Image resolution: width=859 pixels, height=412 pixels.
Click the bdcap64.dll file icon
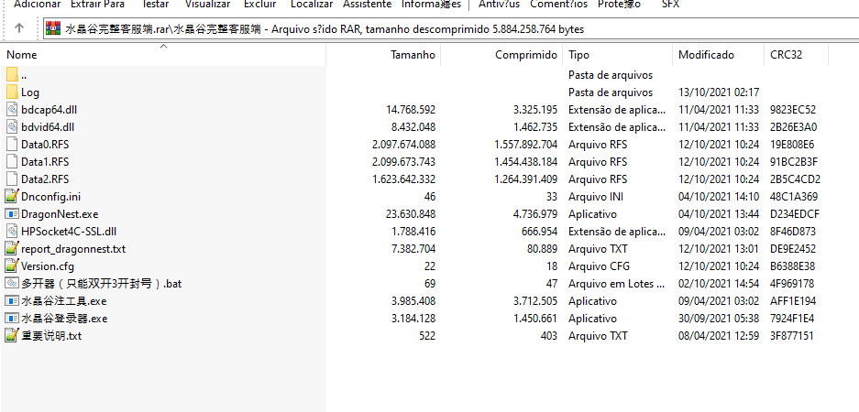coord(12,110)
